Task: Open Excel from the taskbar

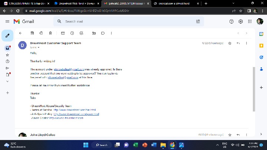Action: (x=135, y=145)
